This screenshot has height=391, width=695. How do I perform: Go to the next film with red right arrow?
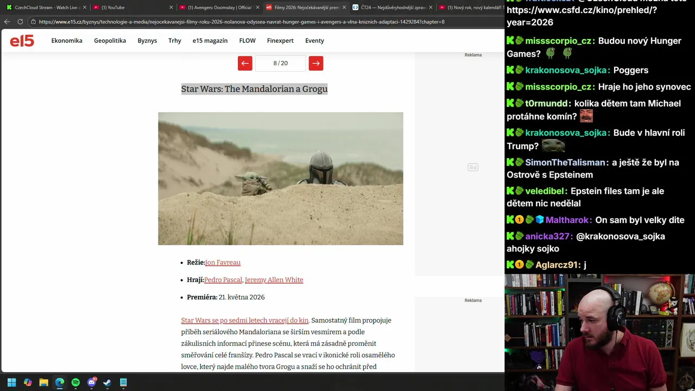pyautogui.click(x=316, y=63)
